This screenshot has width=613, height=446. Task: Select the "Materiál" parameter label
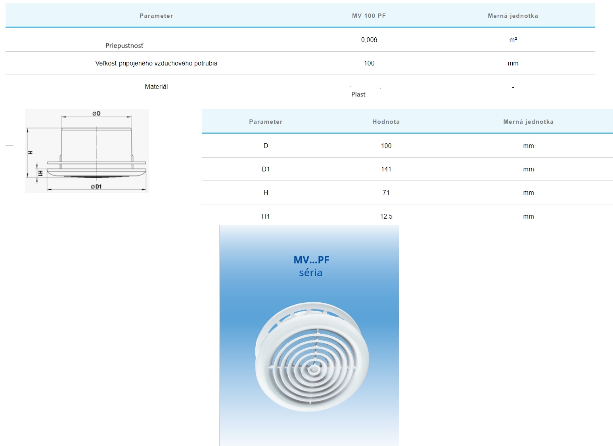tap(156, 87)
